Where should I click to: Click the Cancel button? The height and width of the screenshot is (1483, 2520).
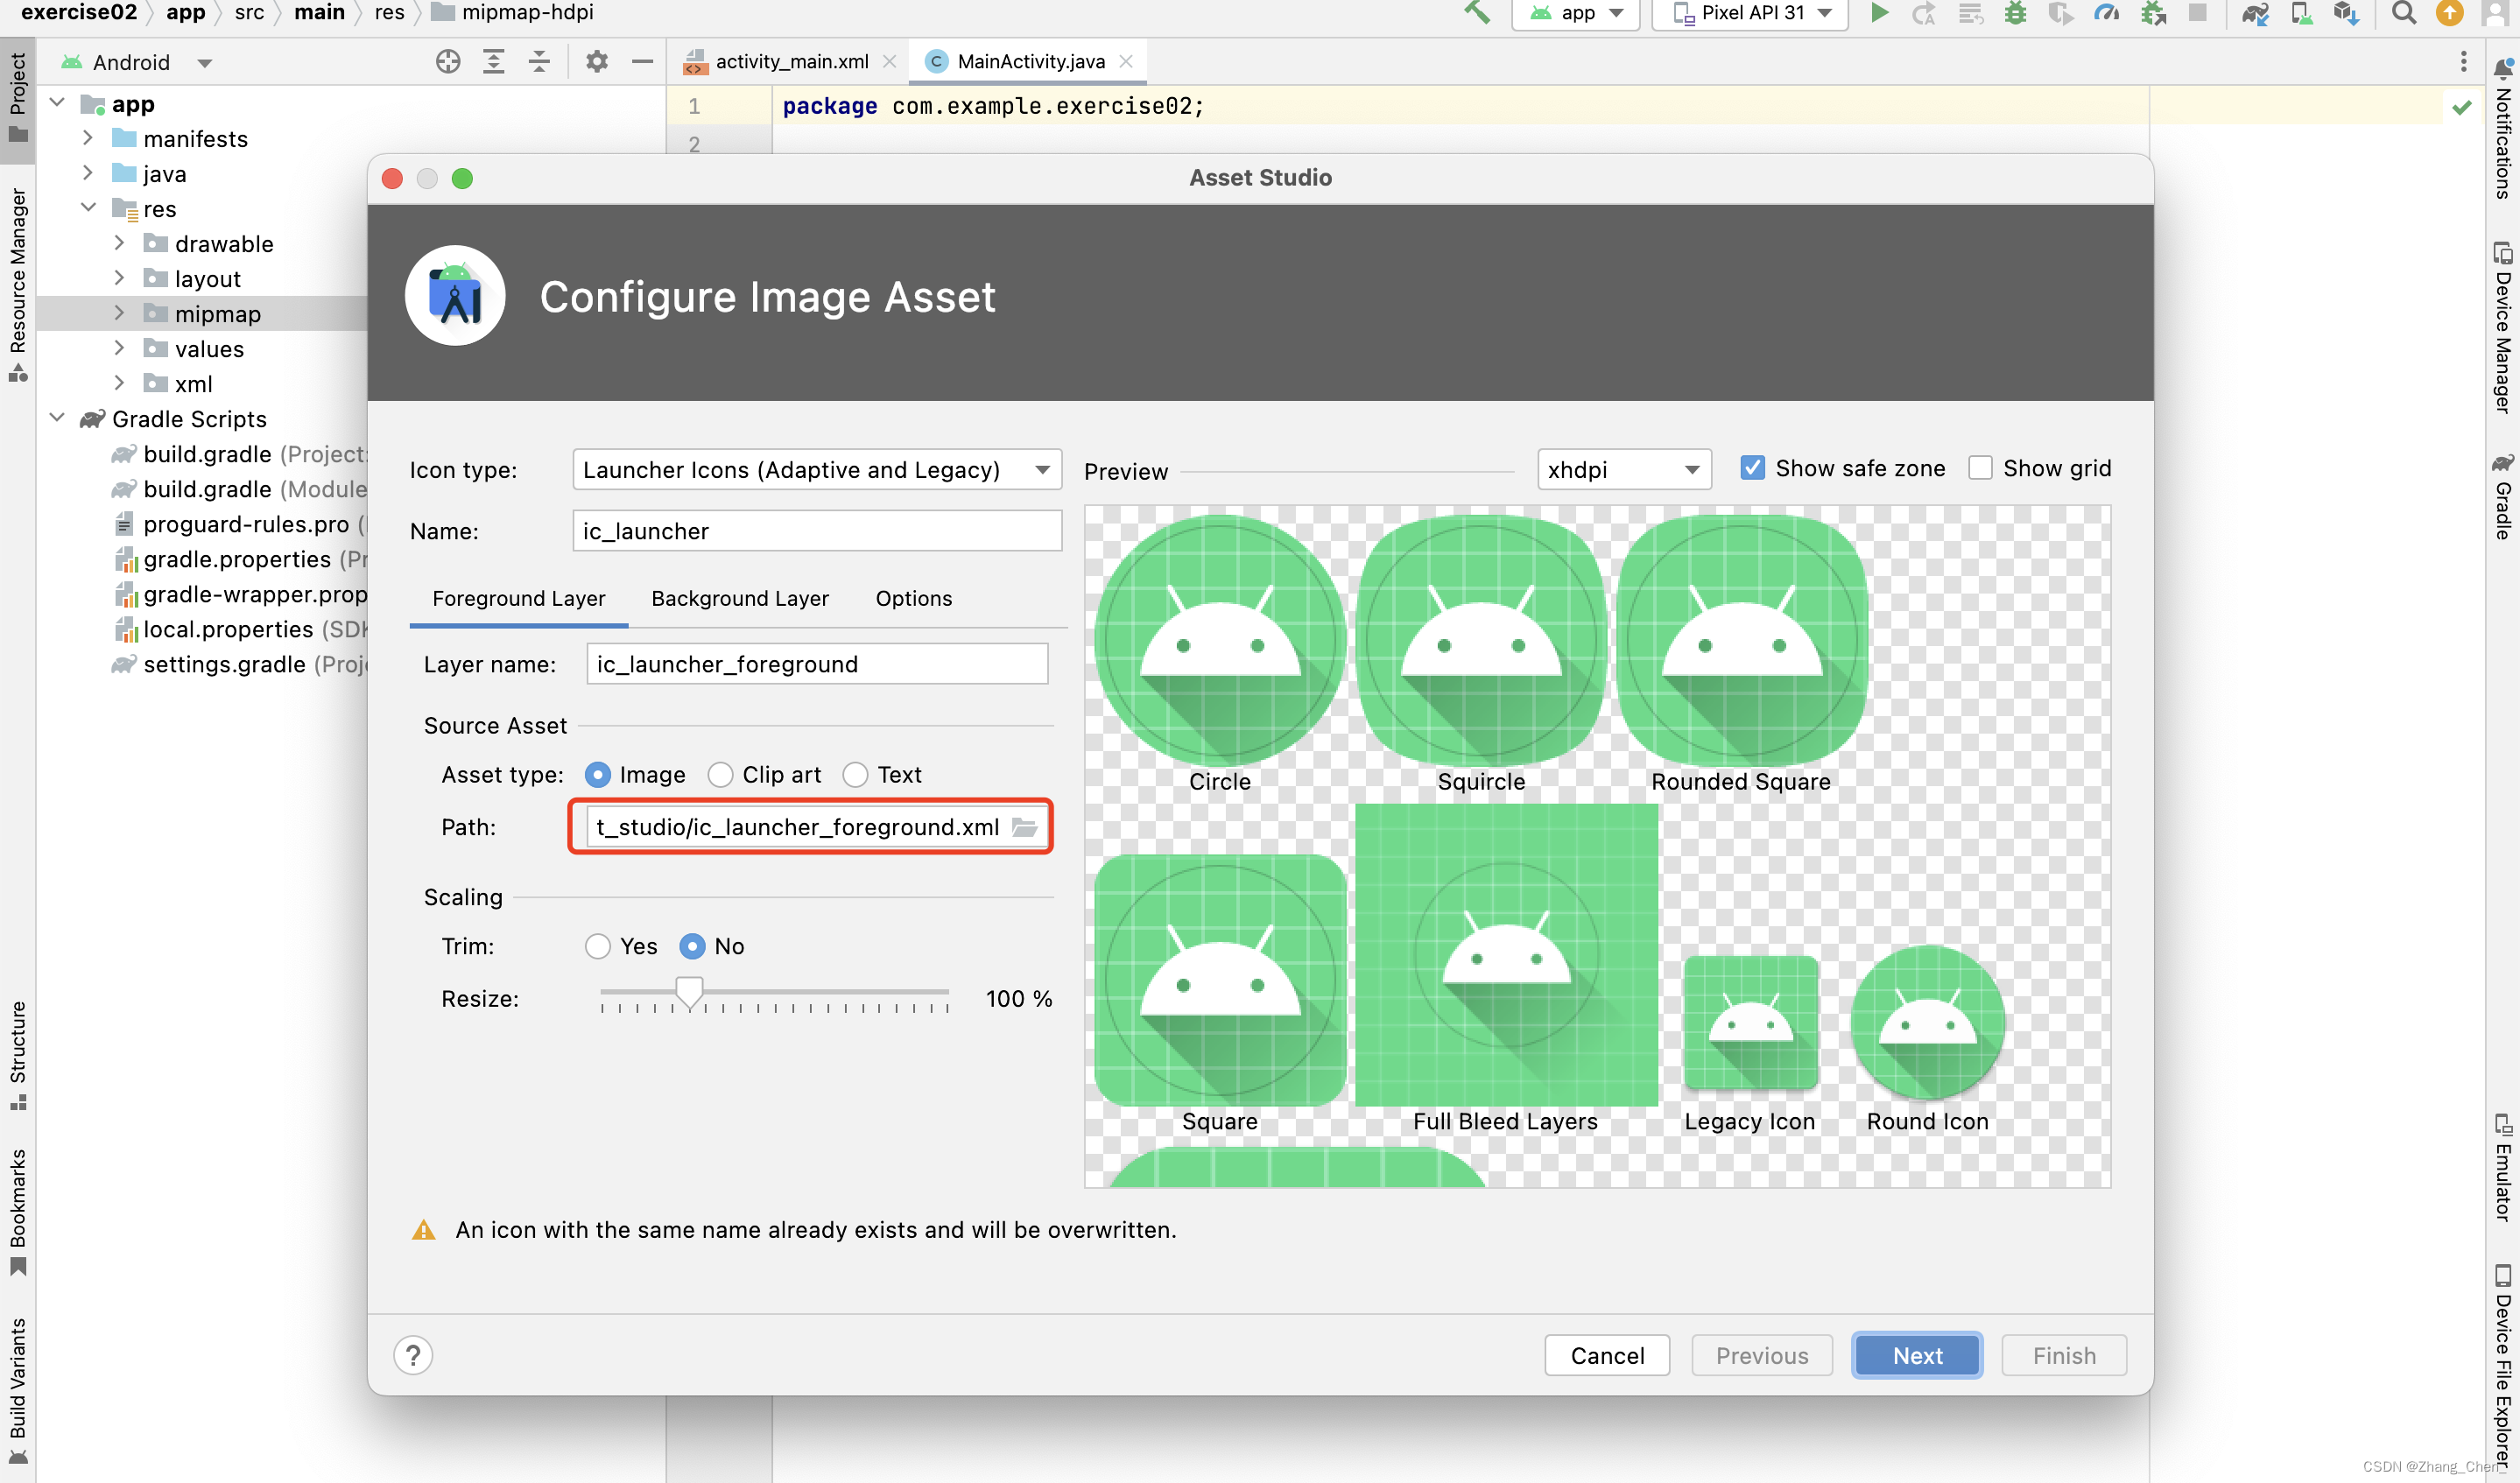point(1607,1355)
